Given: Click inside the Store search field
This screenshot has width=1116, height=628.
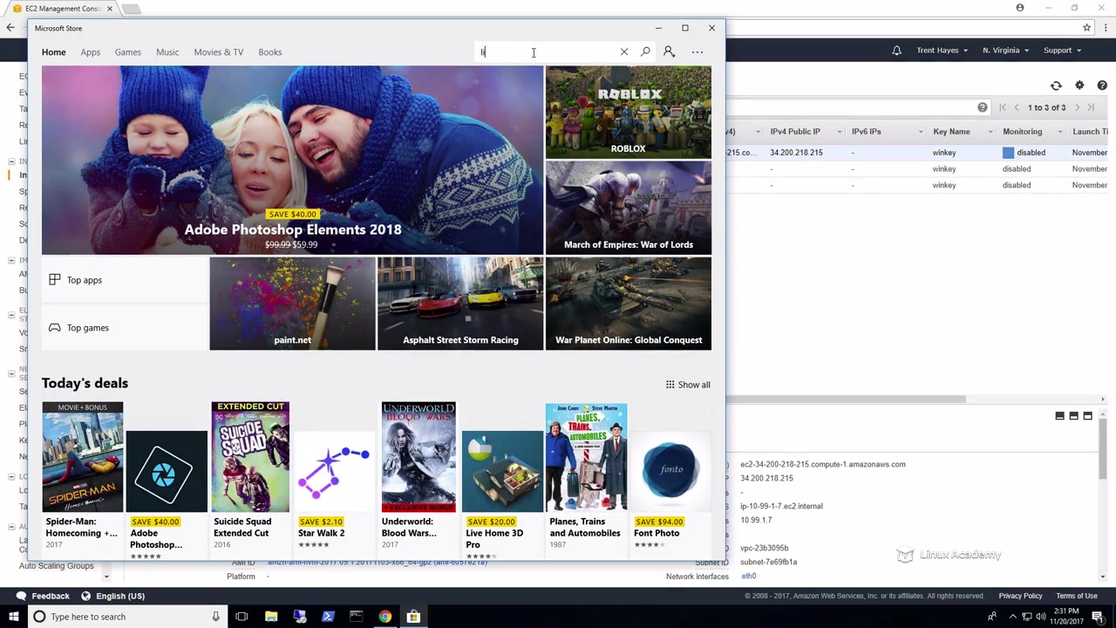Looking at the screenshot, I should (x=545, y=51).
